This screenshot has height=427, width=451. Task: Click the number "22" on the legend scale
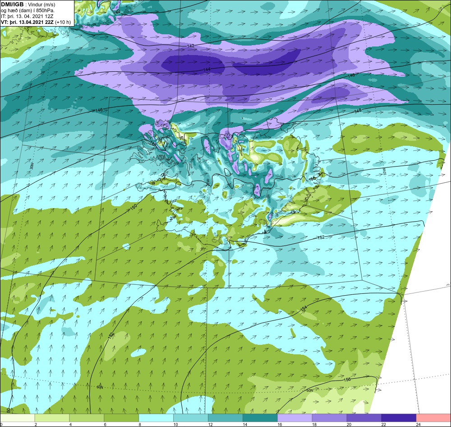(384, 424)
